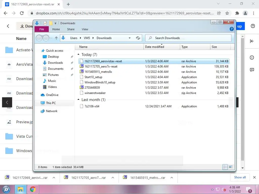Bookmark this page with the star icon
This screenshot has height=194, width=259.
coord(227,13)
